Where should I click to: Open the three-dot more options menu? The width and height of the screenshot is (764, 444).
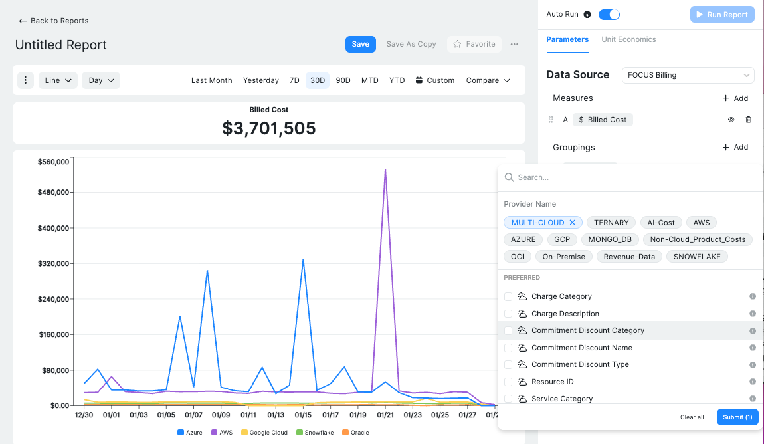point(514,44)
